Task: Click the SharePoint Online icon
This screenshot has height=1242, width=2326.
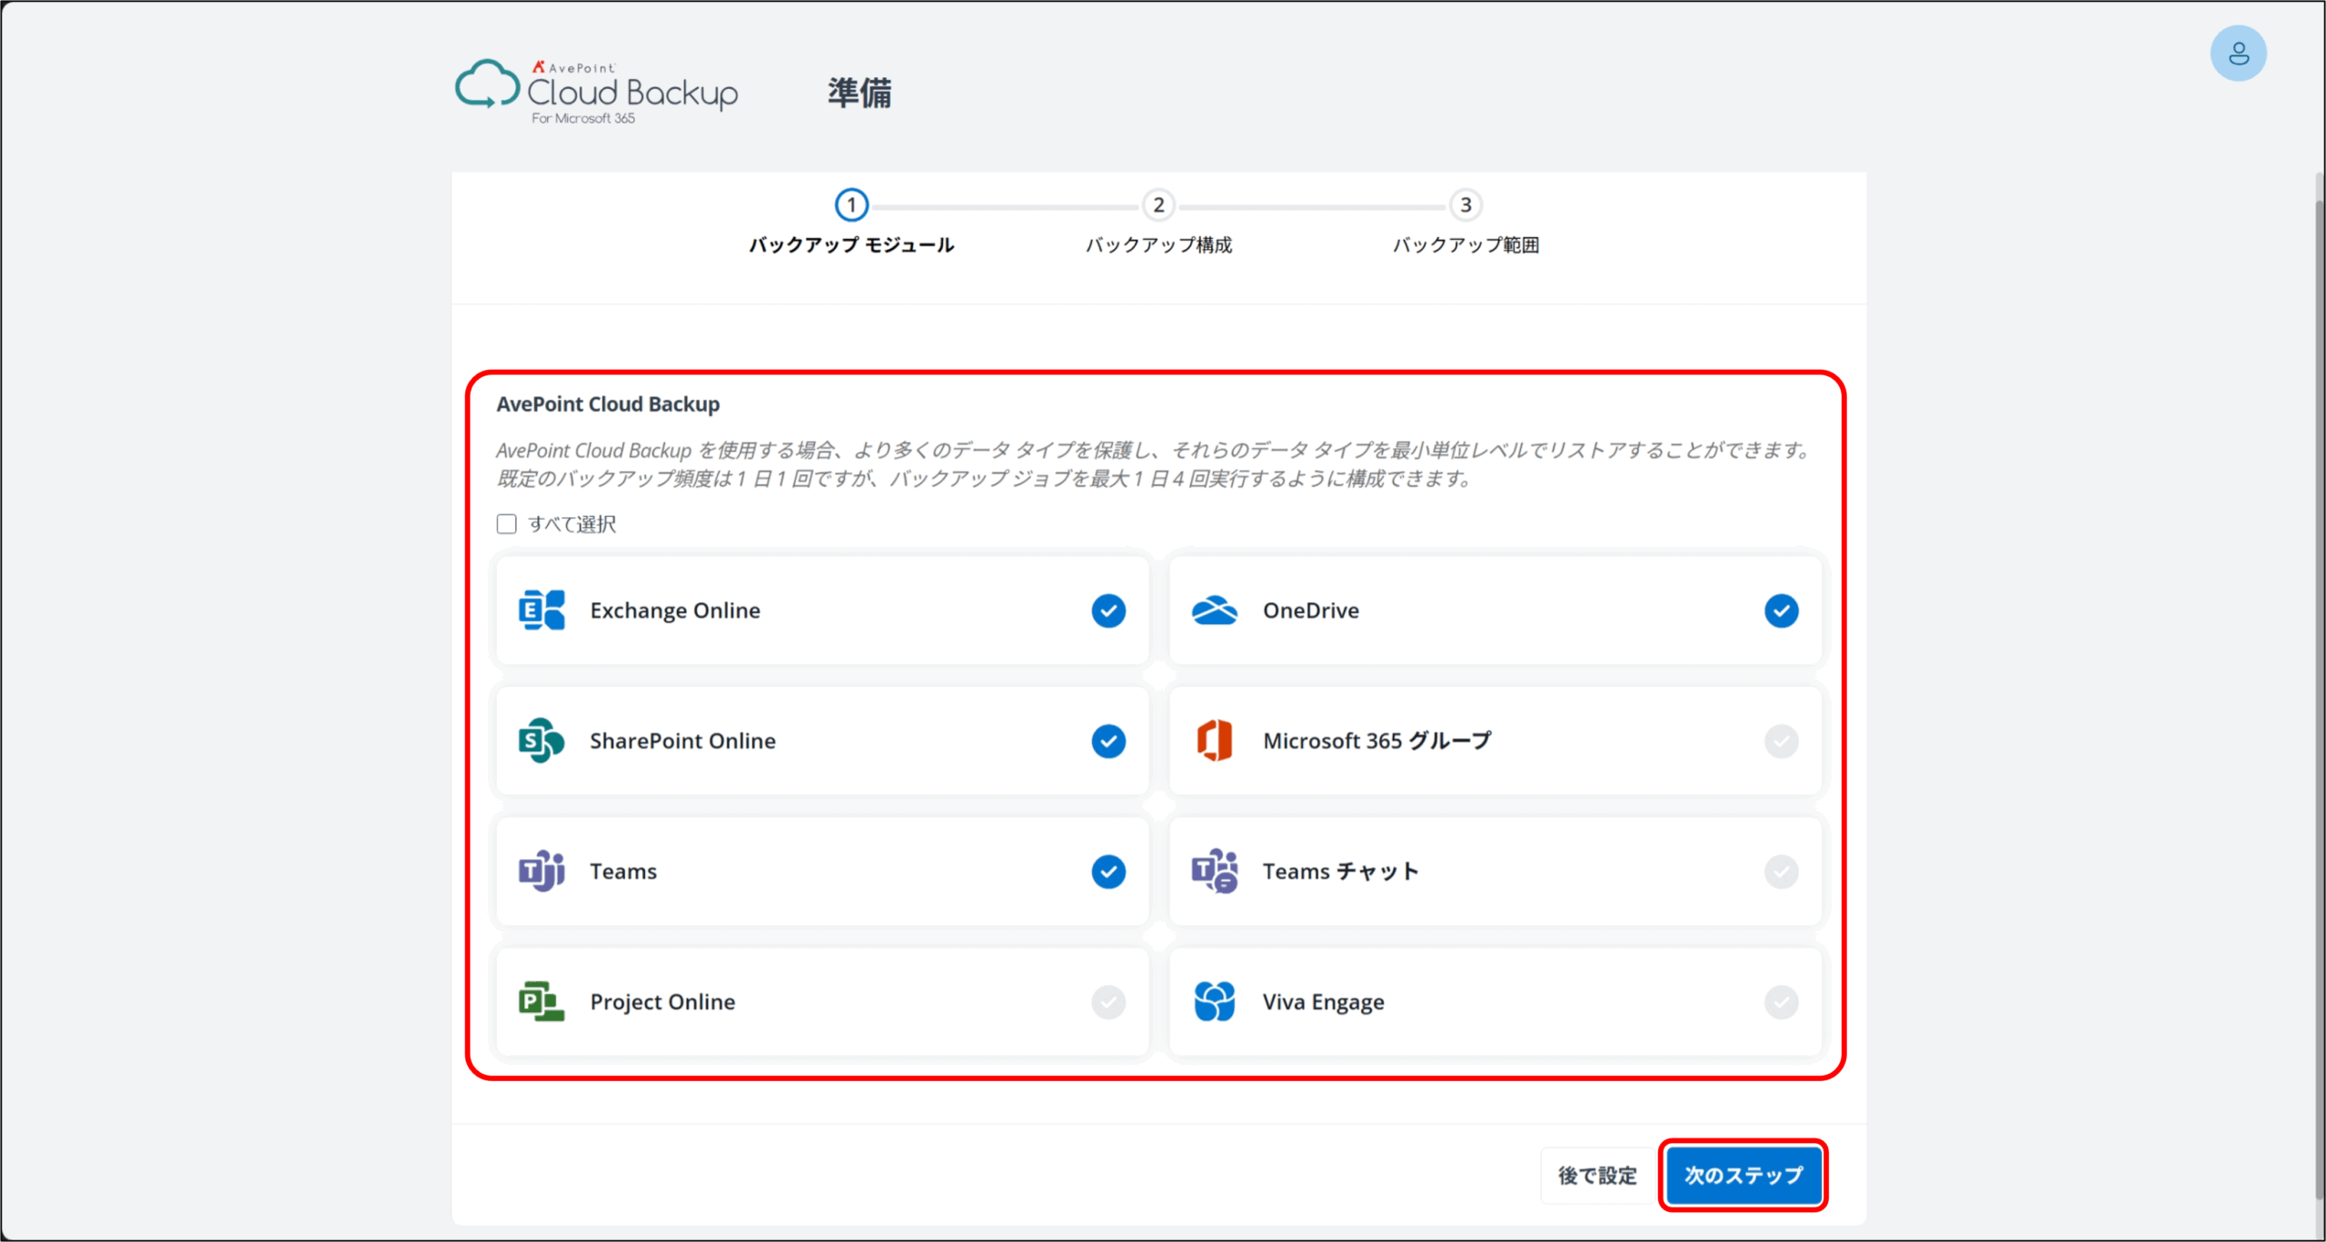Action: pyautogui.click(x=542, y=740)
